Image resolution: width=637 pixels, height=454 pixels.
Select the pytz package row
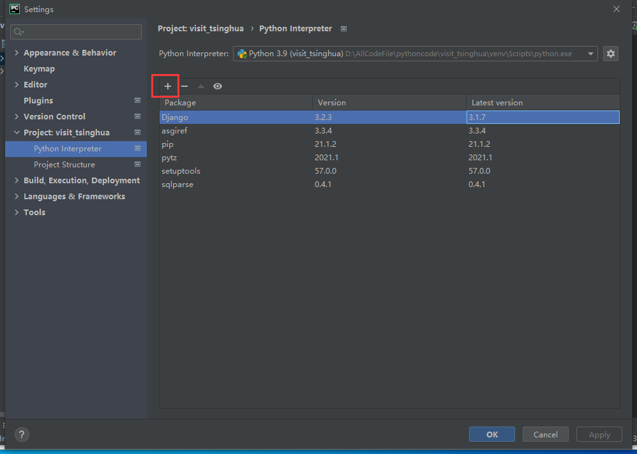389,157
